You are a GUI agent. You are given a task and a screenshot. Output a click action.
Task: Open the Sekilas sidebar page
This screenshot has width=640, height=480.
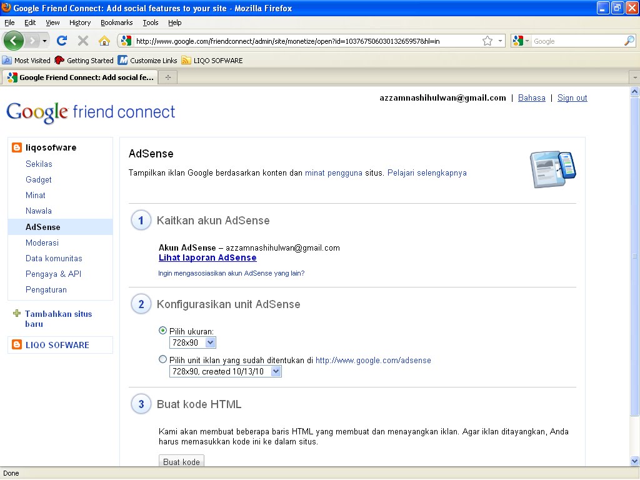tap(39, 164)
